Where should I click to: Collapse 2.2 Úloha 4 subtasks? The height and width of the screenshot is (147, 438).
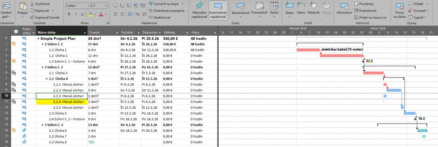47,79
